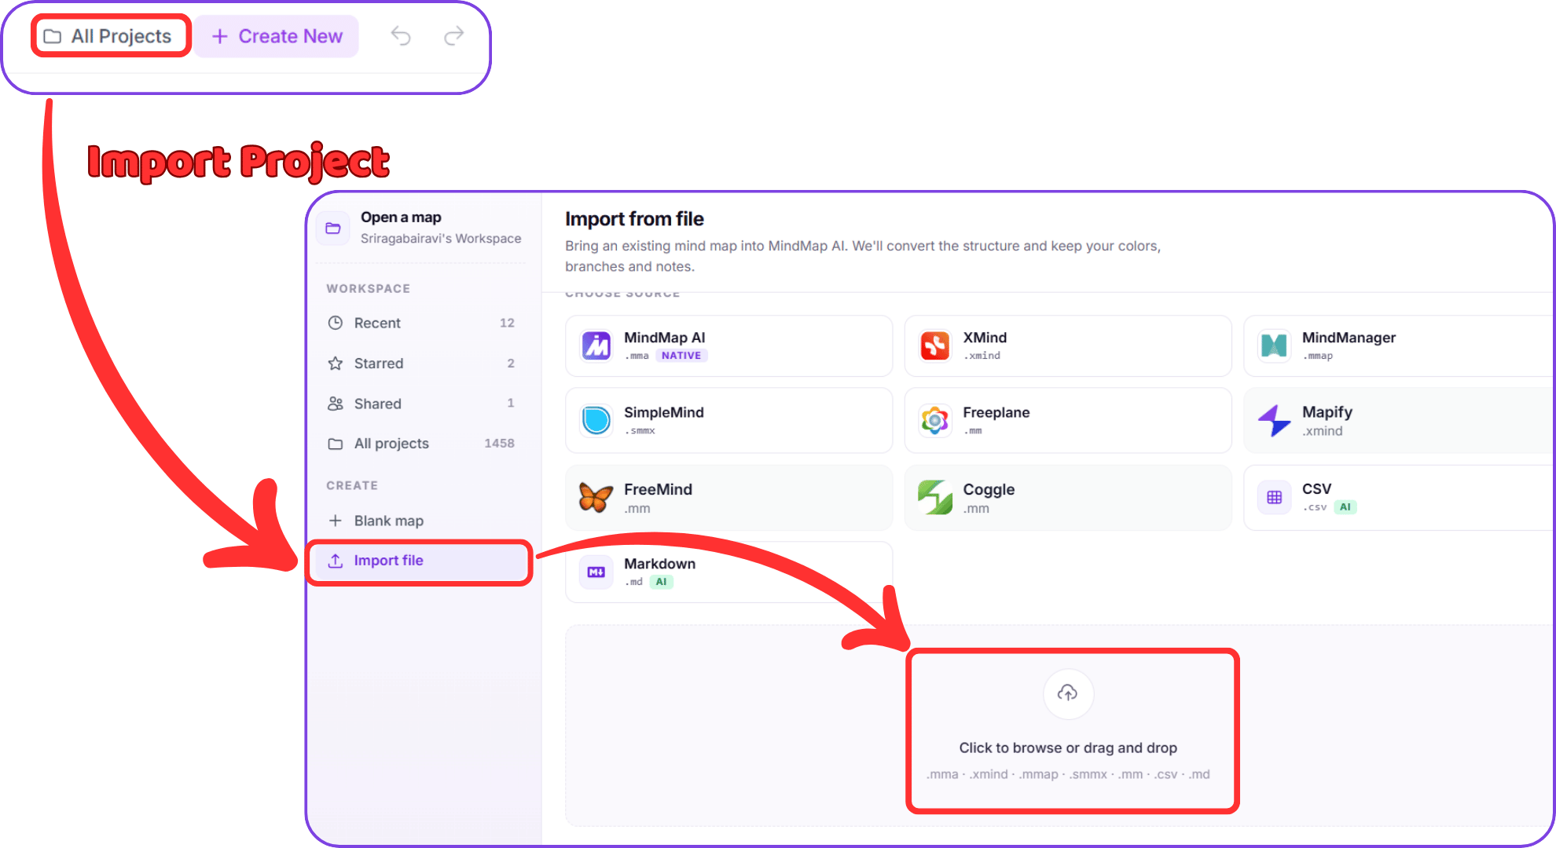The width and height of the screenshot is (1556, 848).
Task: Choose XMind as the import source
Action: tap(1067, 345)
